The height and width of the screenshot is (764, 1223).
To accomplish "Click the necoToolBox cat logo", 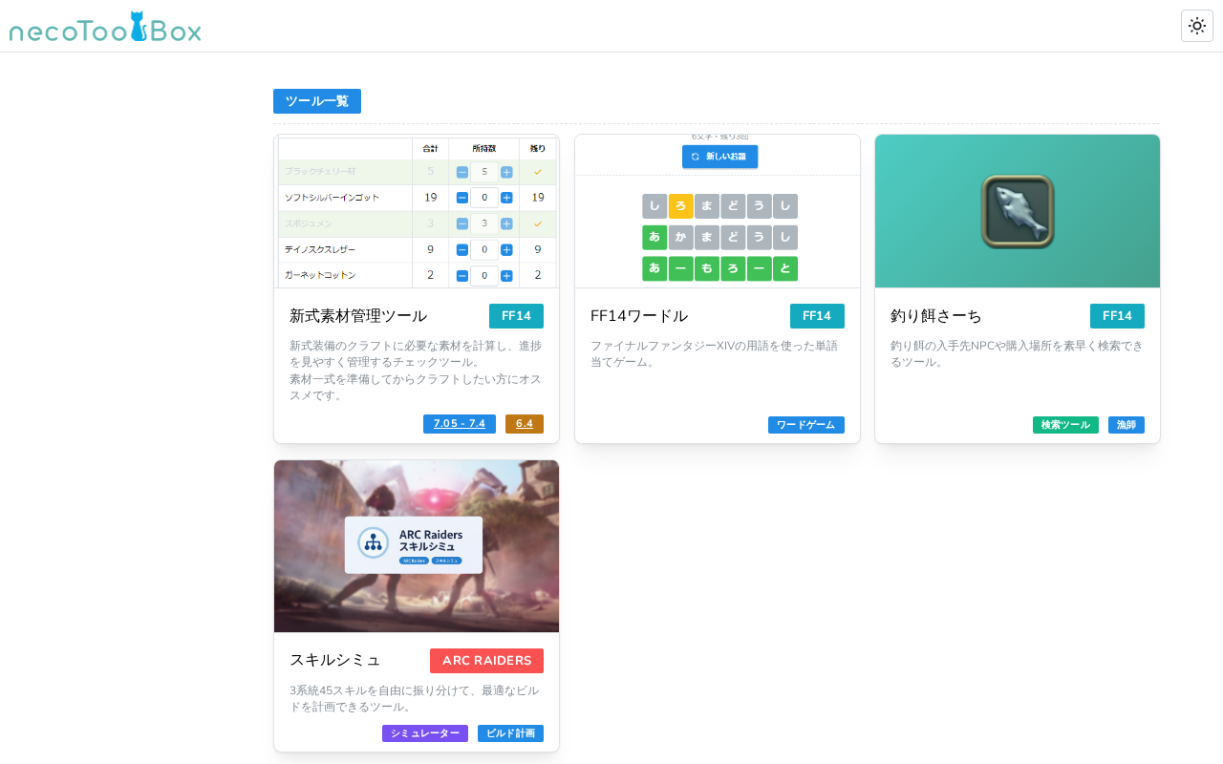I will click(x=105, y=28).
